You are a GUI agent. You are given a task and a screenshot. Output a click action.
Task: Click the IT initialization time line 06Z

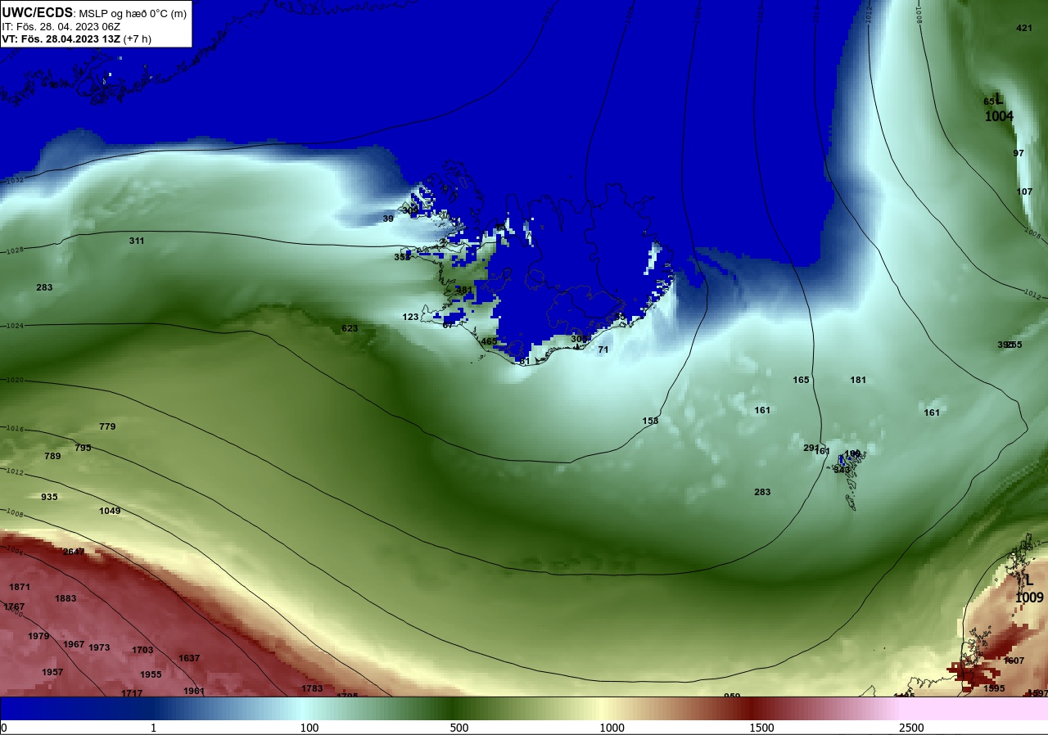(61, 26)
